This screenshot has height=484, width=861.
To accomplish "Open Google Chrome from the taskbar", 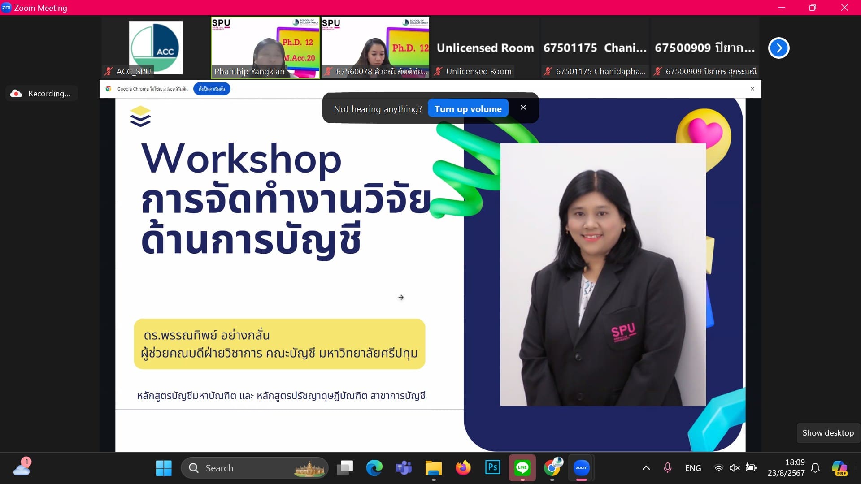I will (552, 467).
